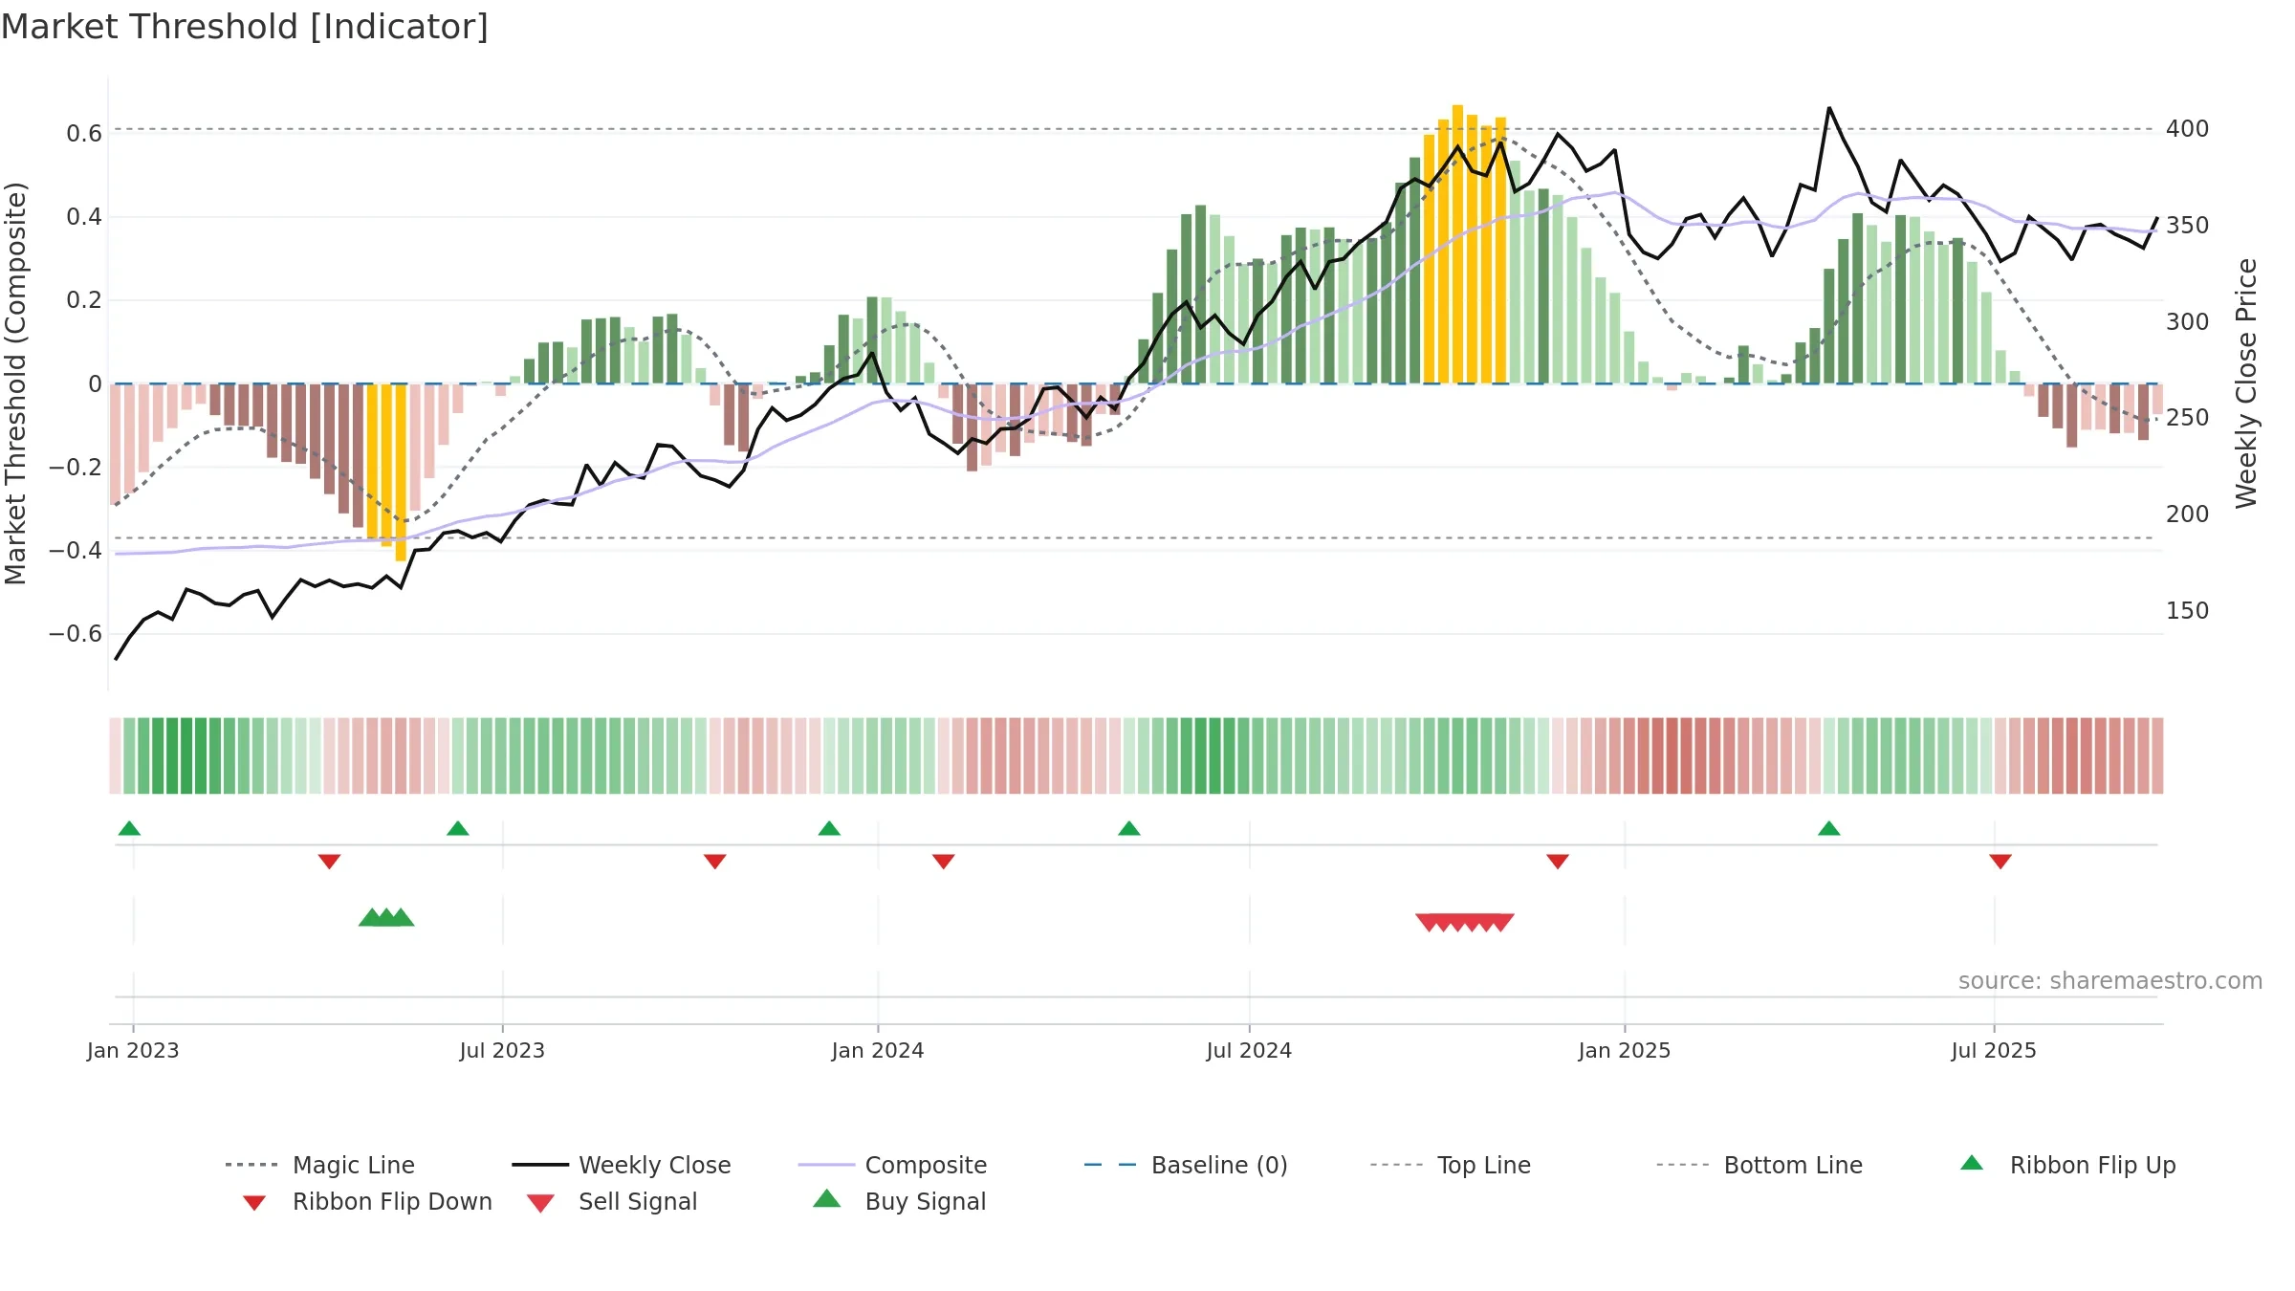This screenshot has width=2295, height=1291.
Task: Click the Jul 2024 x-axis label
Action: [1249, 1050]
